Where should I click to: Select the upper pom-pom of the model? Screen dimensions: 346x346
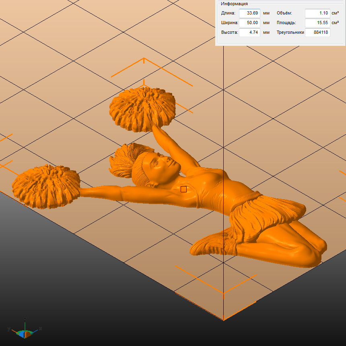(142, 108)
